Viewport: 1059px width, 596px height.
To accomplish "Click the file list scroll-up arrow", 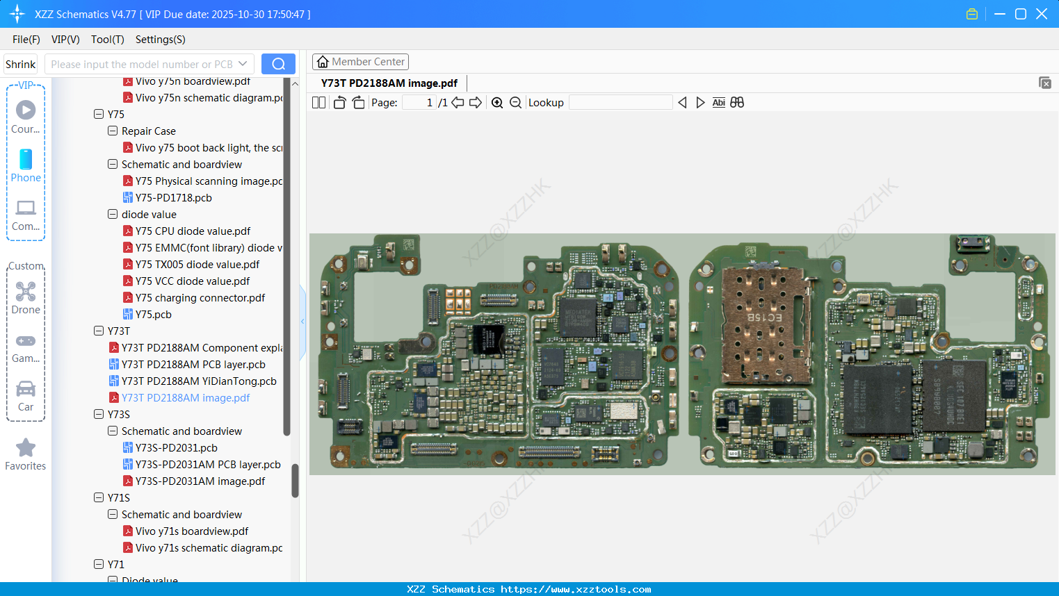I will pos(295,83).
